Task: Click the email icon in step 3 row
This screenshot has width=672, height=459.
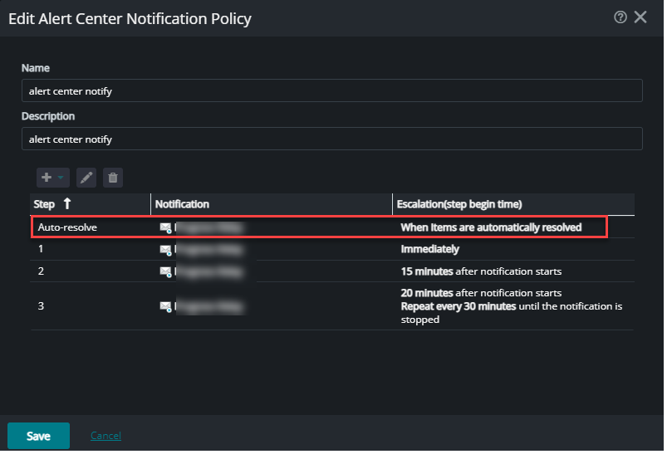Action: point(165,306)
